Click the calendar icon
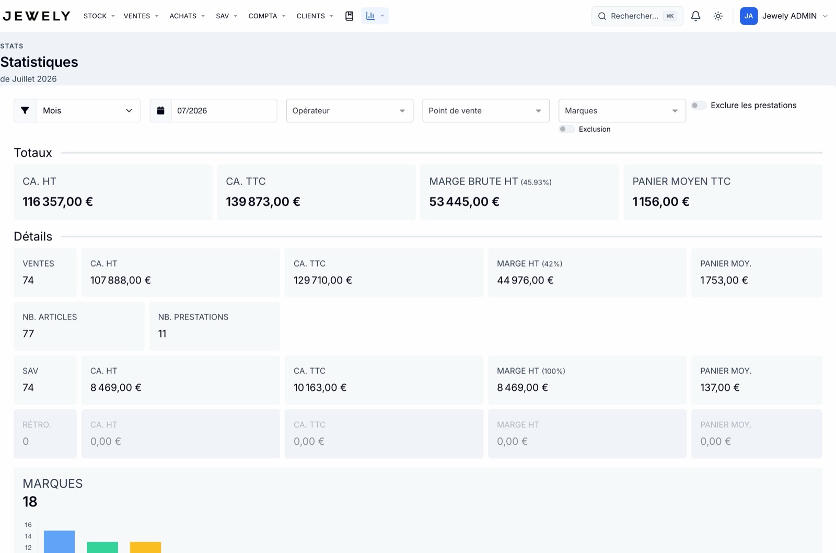Image resolution: width=836 pixels, height=553 pixels. 161,110
